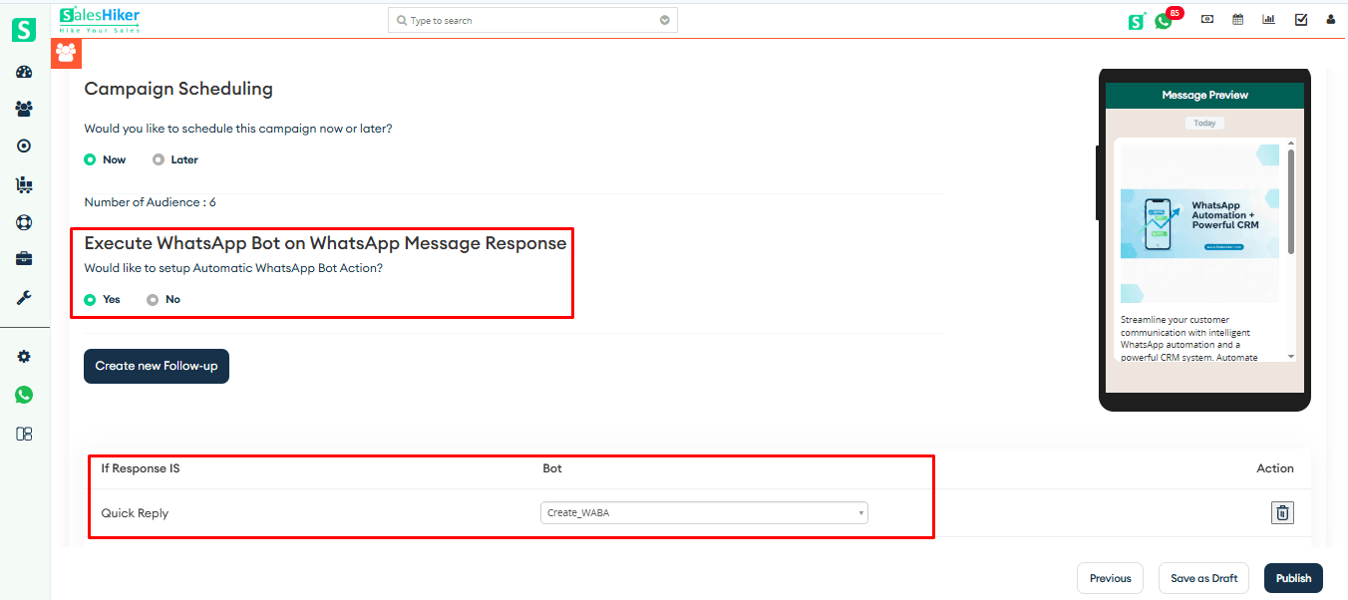Choose No for Automatic WhatsApp Bot Action

click(x=153, y=299)
